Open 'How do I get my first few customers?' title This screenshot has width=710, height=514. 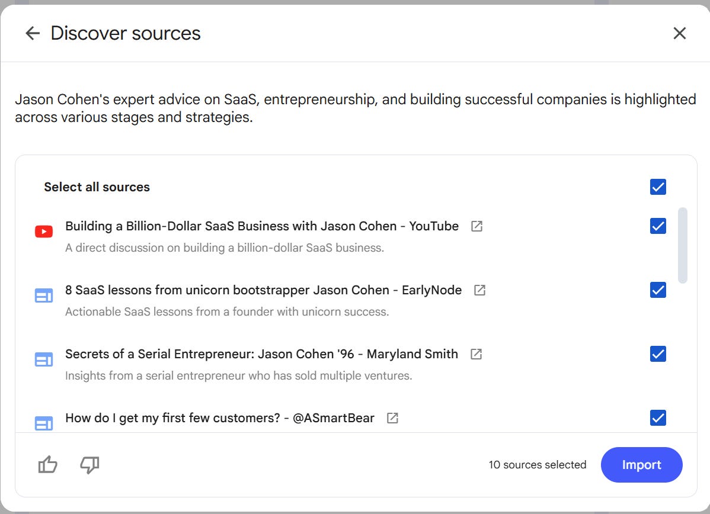click(220, 418)
